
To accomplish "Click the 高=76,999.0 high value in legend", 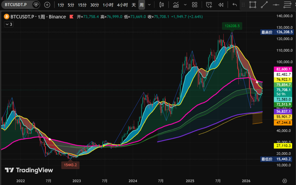I will click(111, 17).
